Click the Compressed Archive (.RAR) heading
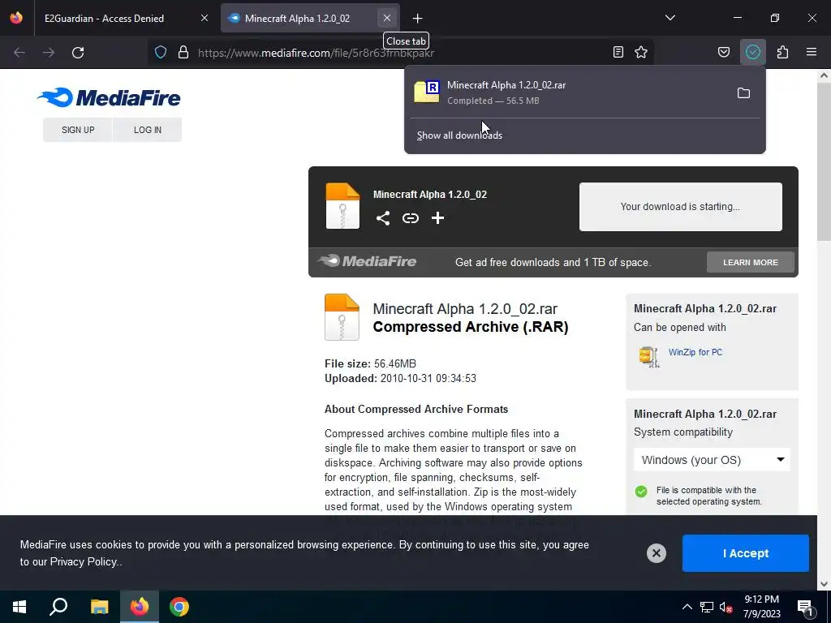Viewport: 831px width, 623px height. point(471,327)
